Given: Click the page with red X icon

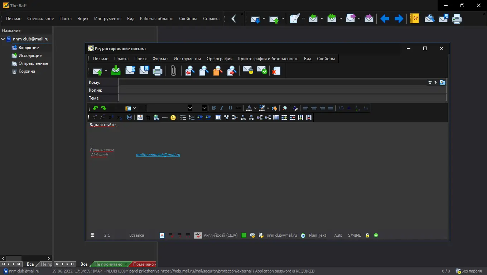Looking at the screenshot, I should click(x=276, y=71).
